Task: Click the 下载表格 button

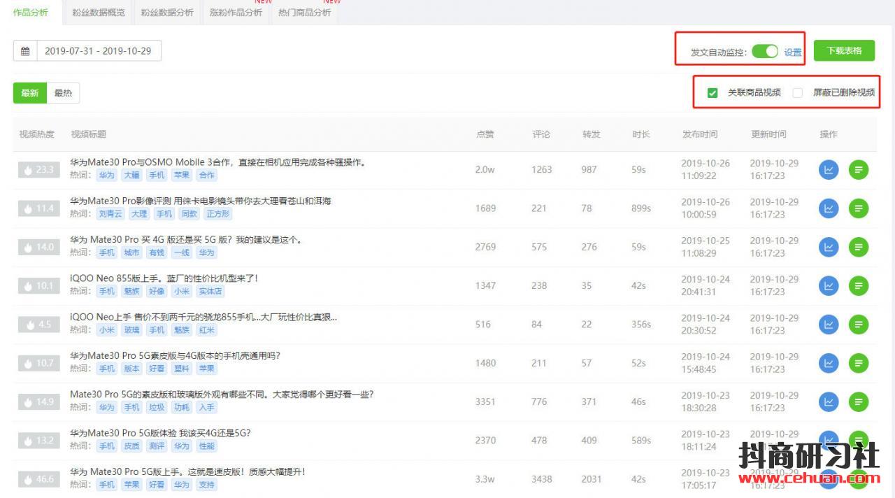Action: [x=844, y=51]
